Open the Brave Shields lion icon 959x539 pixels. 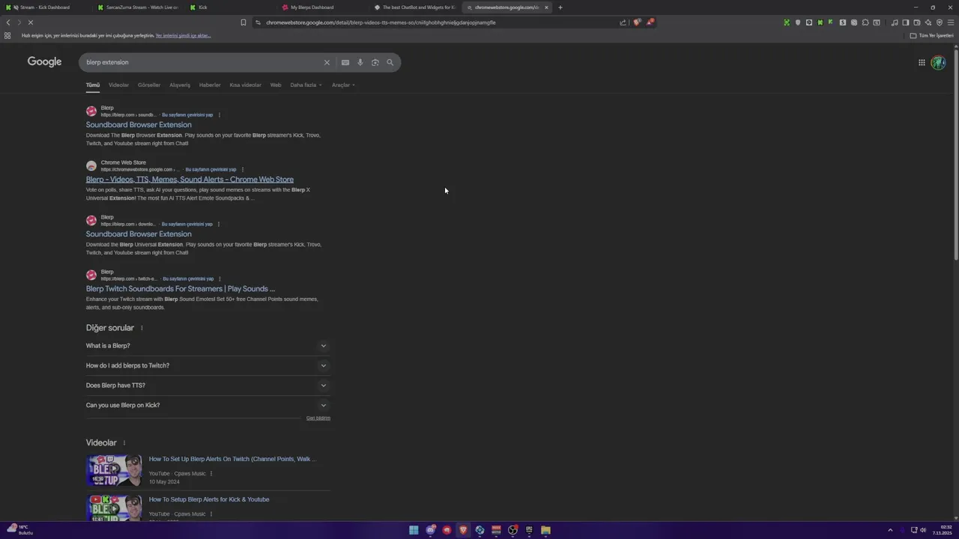(637, 22)
